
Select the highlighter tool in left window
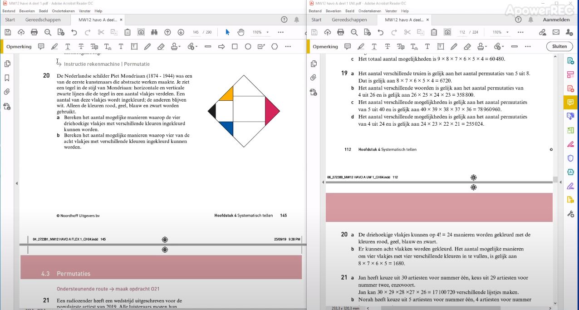tap(54, 46)
